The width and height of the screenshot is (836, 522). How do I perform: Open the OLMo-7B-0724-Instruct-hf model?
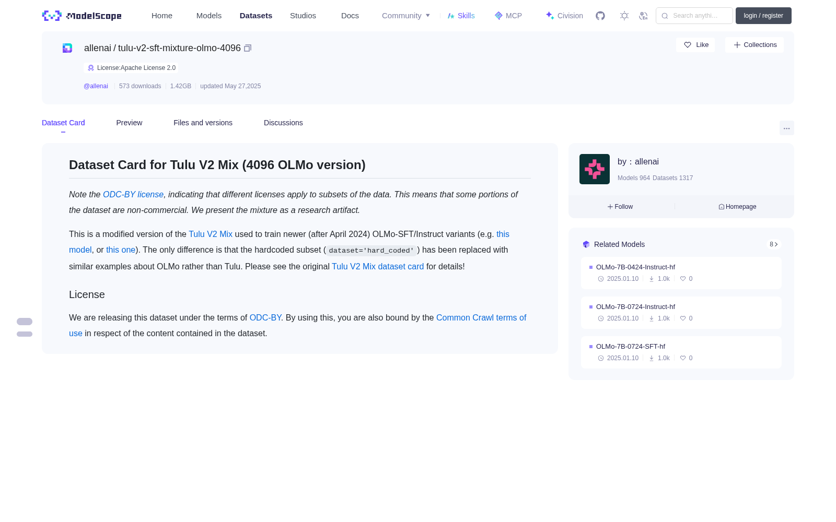point(681,313)
